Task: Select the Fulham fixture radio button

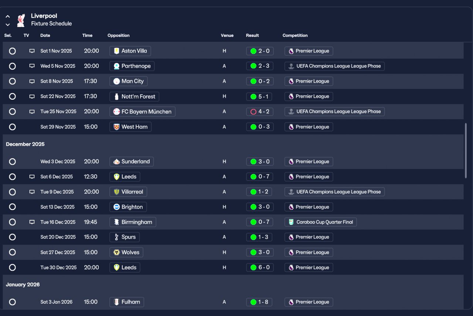Action: tap(12, 302)
